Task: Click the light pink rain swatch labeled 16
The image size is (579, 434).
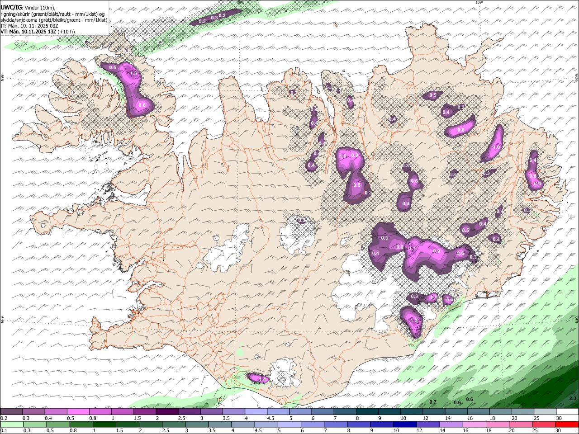Action: (x=475, y=424)
